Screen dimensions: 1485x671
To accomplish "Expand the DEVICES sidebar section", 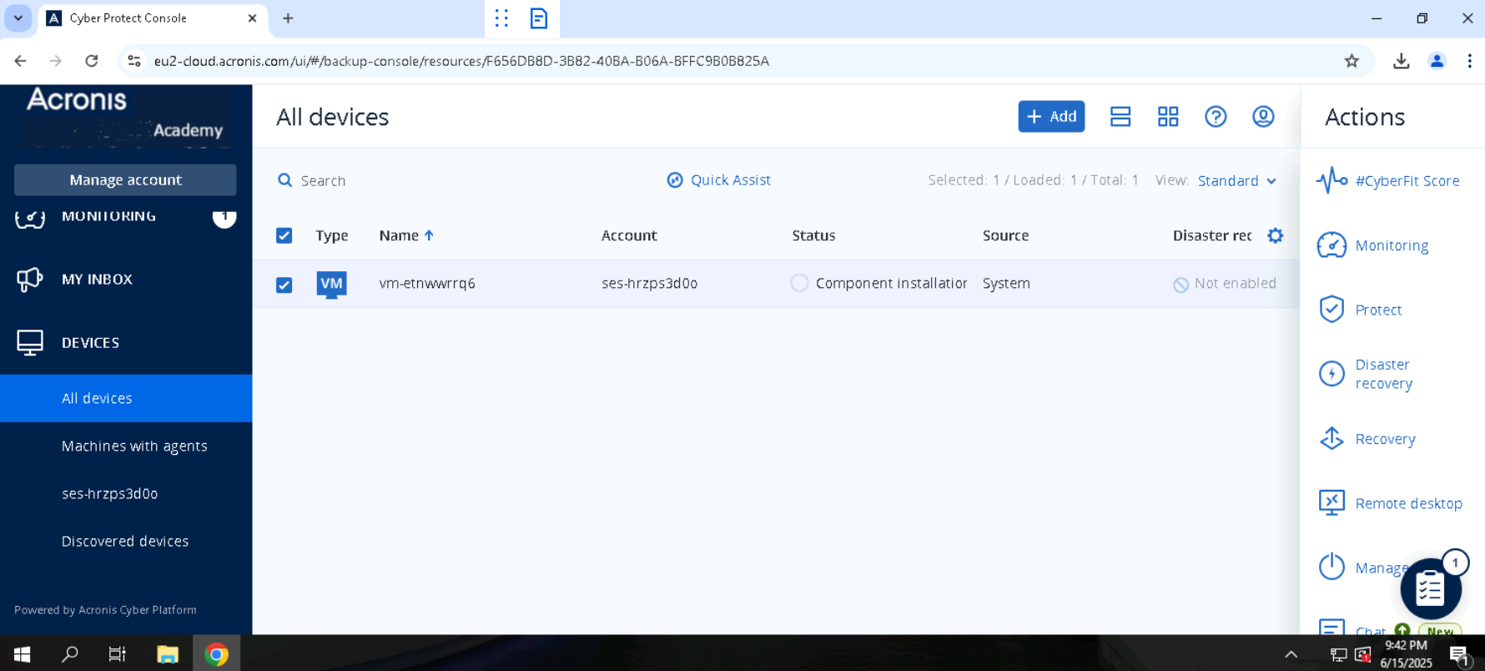I will [x=90, y=343].
